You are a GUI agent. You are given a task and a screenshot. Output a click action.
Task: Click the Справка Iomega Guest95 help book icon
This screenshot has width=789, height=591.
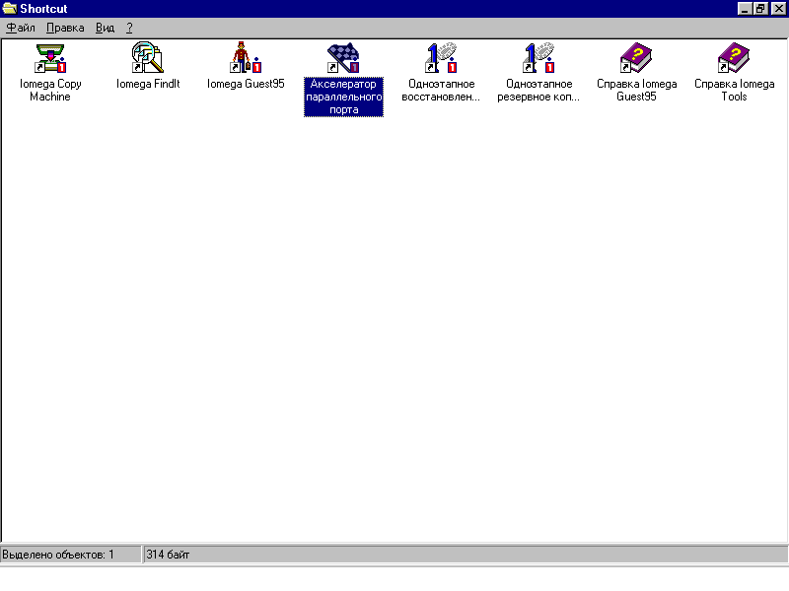coord(636,58)
